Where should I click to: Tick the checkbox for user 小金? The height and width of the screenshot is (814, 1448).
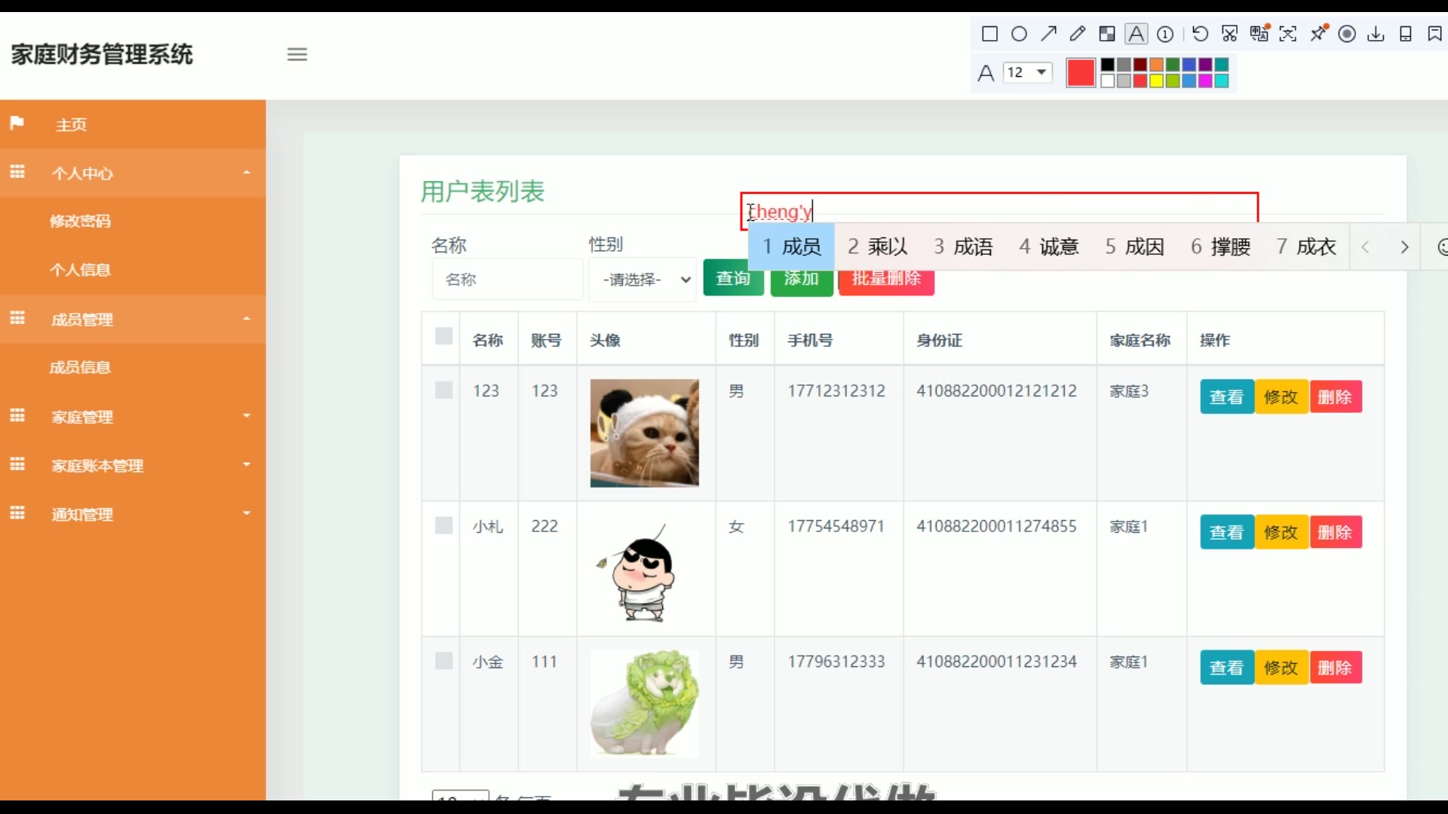[x=443, y=661]
